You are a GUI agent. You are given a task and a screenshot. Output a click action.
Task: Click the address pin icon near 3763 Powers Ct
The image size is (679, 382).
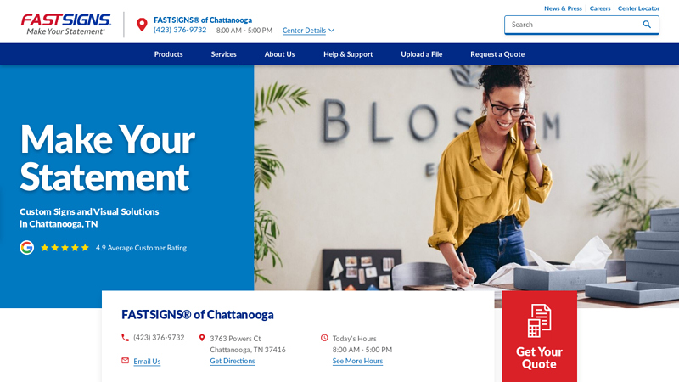click(x=202, y=337)
